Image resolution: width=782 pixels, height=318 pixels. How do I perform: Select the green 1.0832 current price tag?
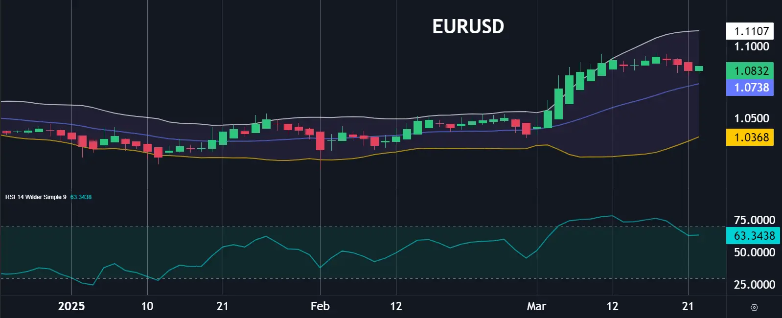coord(750,70)
